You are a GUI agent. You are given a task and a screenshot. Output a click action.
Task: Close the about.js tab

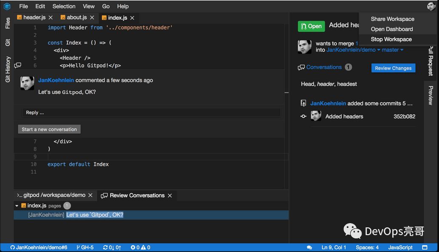(92, 17)
